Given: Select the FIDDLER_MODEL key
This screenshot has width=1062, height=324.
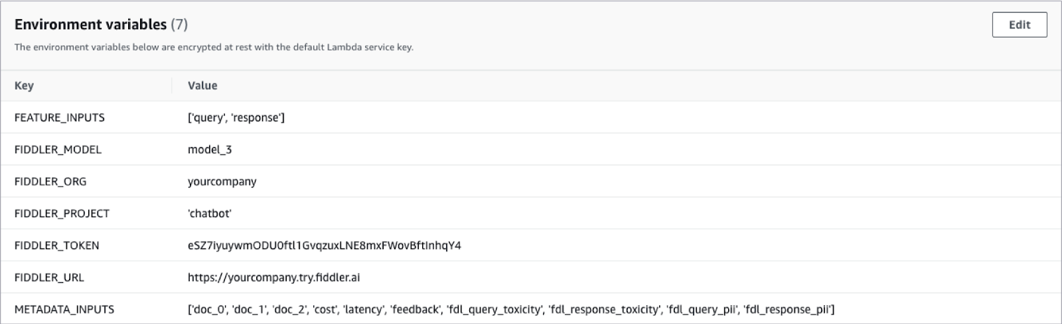Looking at the screenshot, I should click(x=58, y=150).
